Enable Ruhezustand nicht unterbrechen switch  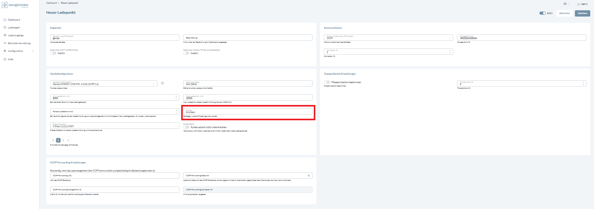(x=187, y=127)
